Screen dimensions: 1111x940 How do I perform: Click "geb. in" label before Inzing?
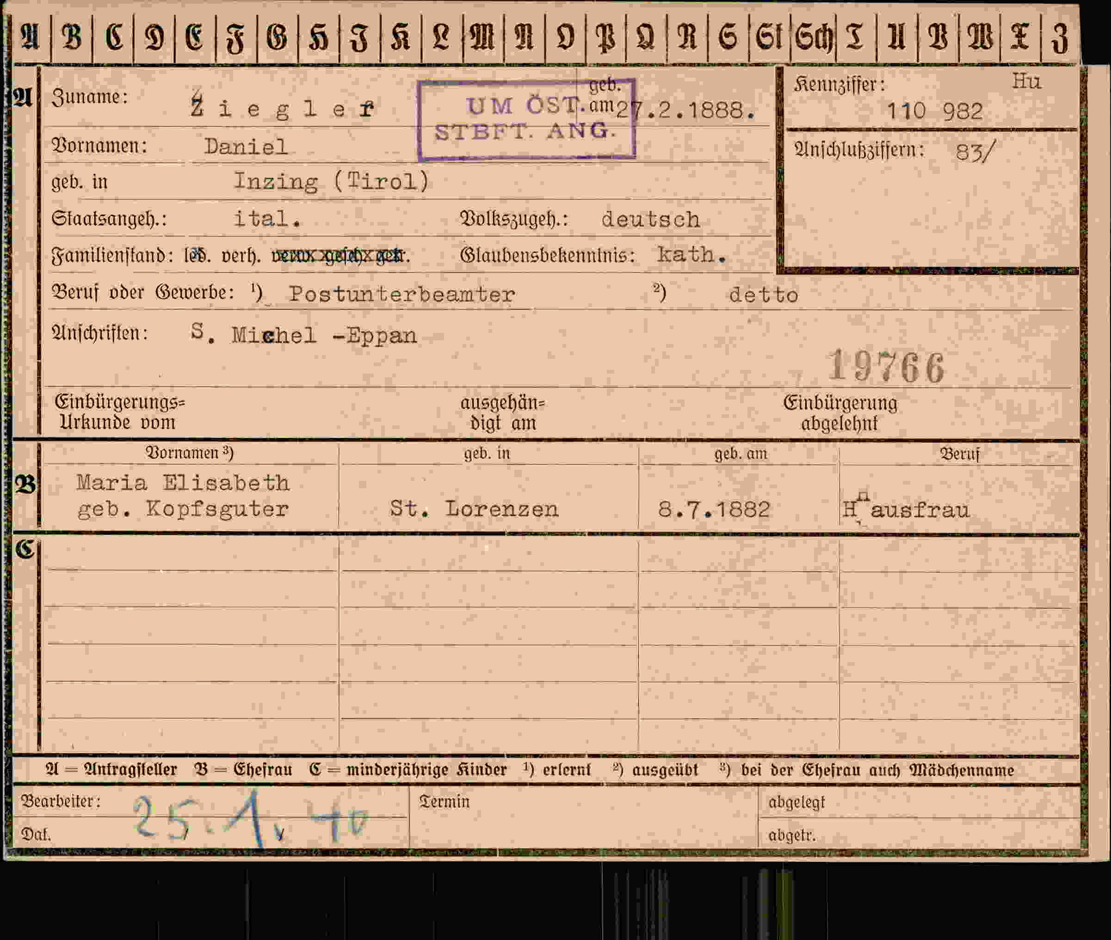click(x=80, y=182)
